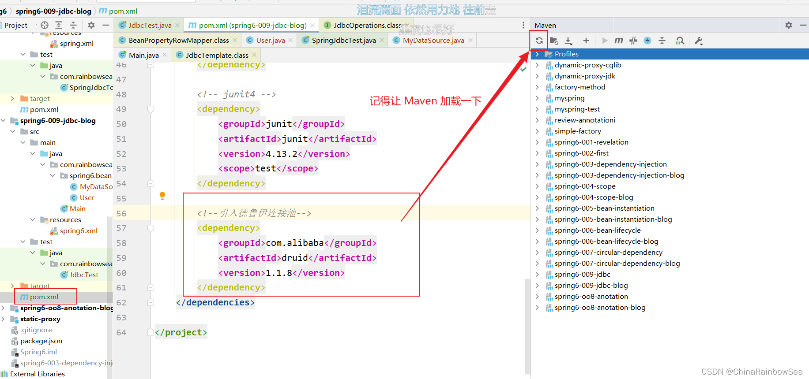The height and width of the screenshot is (379, 809).
Task: Click the editor vertical scrollbar
Action: (x=527, y=326)
